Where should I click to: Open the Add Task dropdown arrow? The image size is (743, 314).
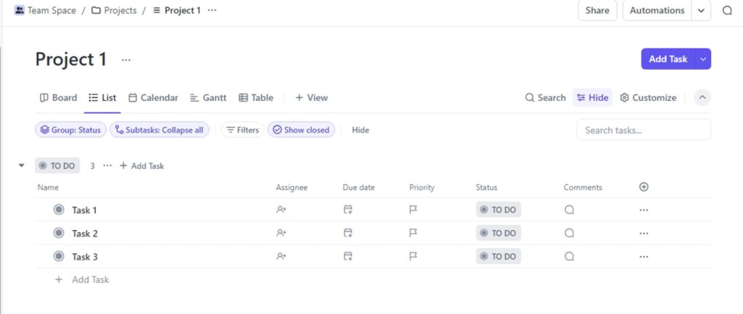pyautogui.click(x=703, y=59)
